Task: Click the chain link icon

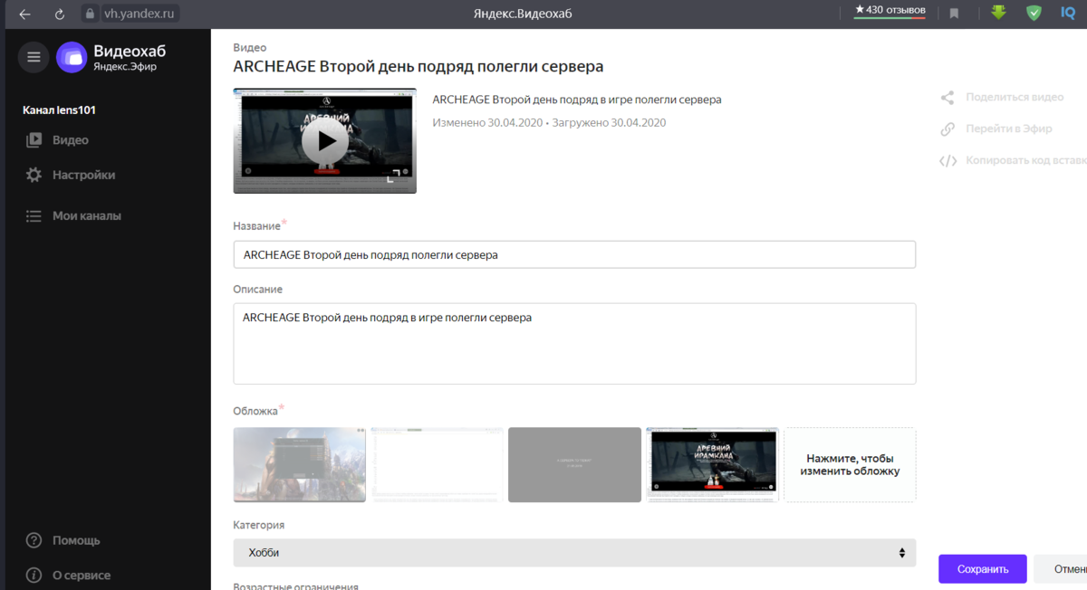Action: [948, 129]
